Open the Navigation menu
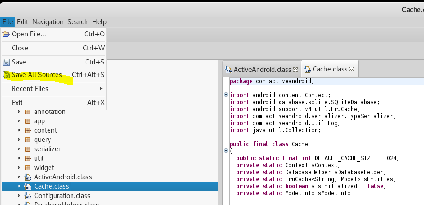The width and height of the screenshot is (424, 205). point(48,22)
